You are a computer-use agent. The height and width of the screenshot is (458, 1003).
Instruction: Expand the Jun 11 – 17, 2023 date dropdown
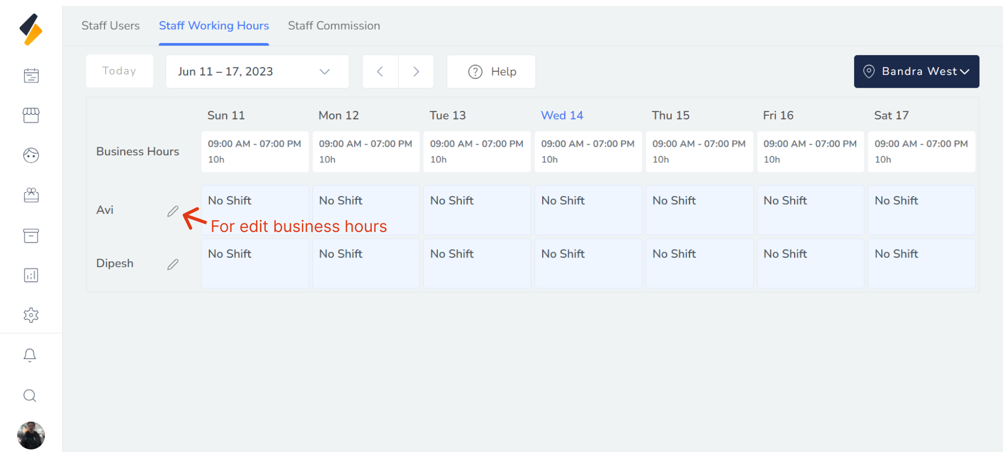[257, 72]
